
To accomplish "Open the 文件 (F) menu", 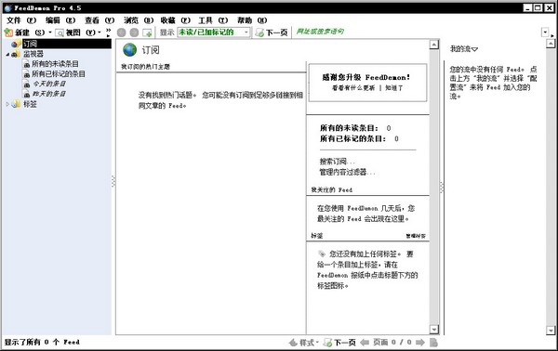I will [x=21, y=20].
